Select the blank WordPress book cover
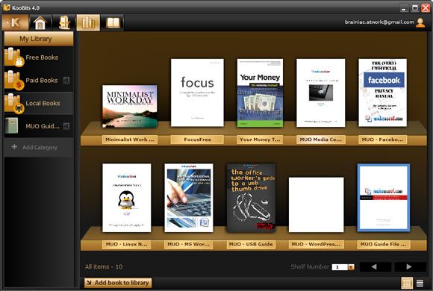 coord(317,204)
